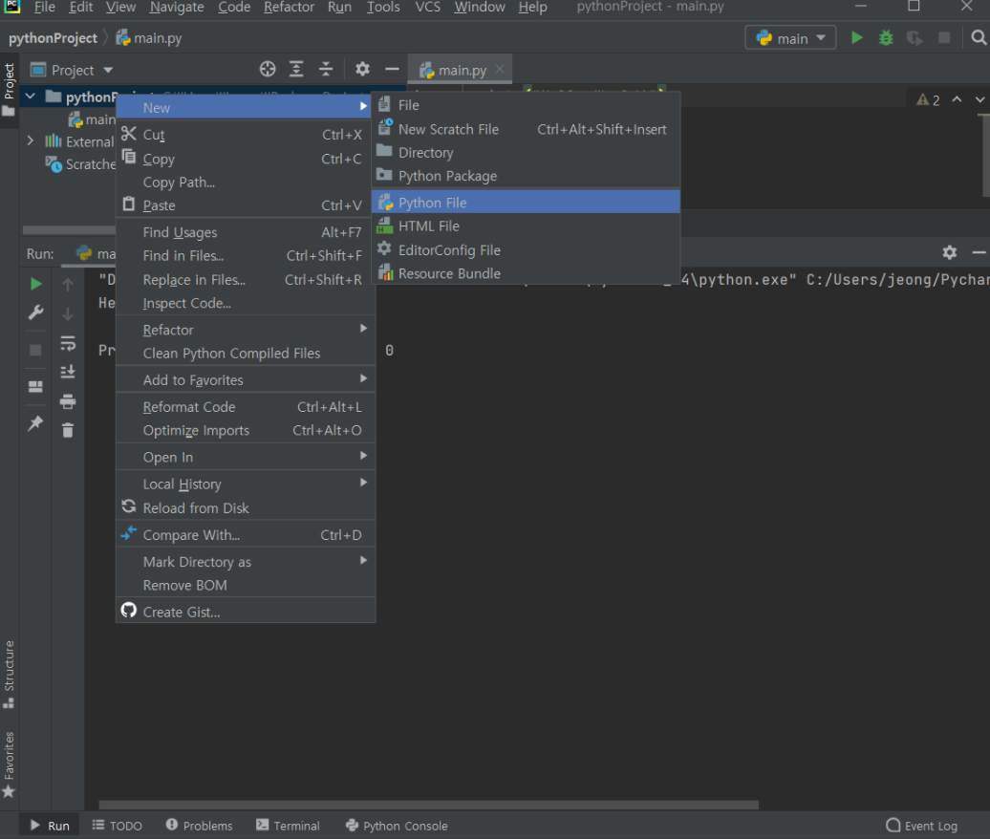The height and width of the screenshot is (839, 990).
Task: Choose Directory in New submenu
Action: click(526, 153)
